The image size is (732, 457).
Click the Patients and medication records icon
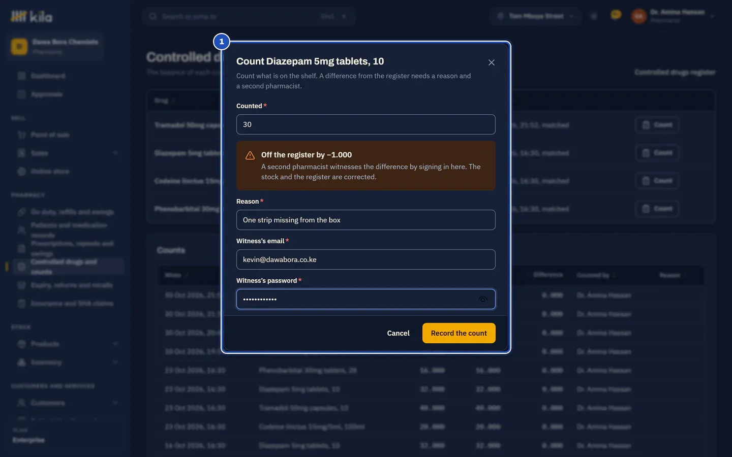21,230
